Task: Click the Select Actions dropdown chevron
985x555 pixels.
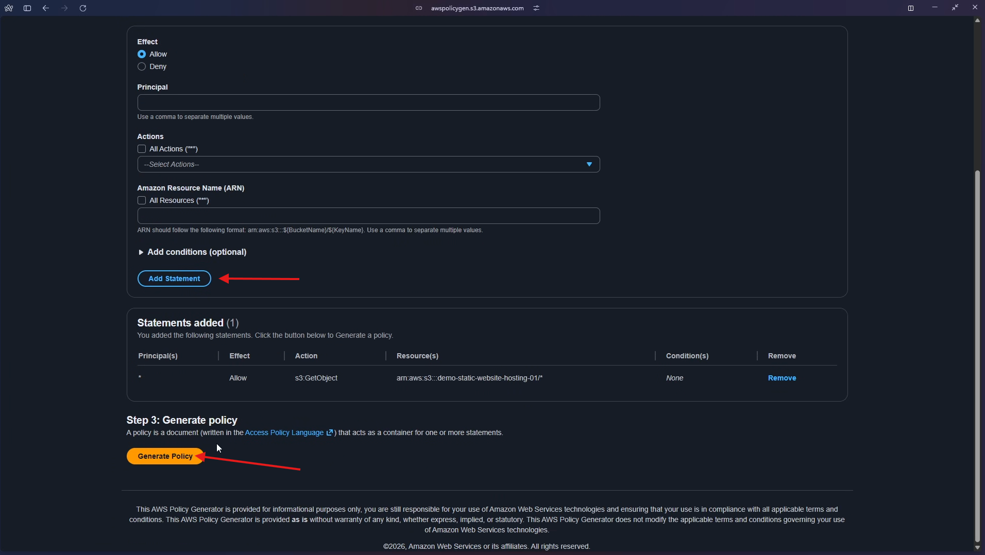Action: (589, 164)
